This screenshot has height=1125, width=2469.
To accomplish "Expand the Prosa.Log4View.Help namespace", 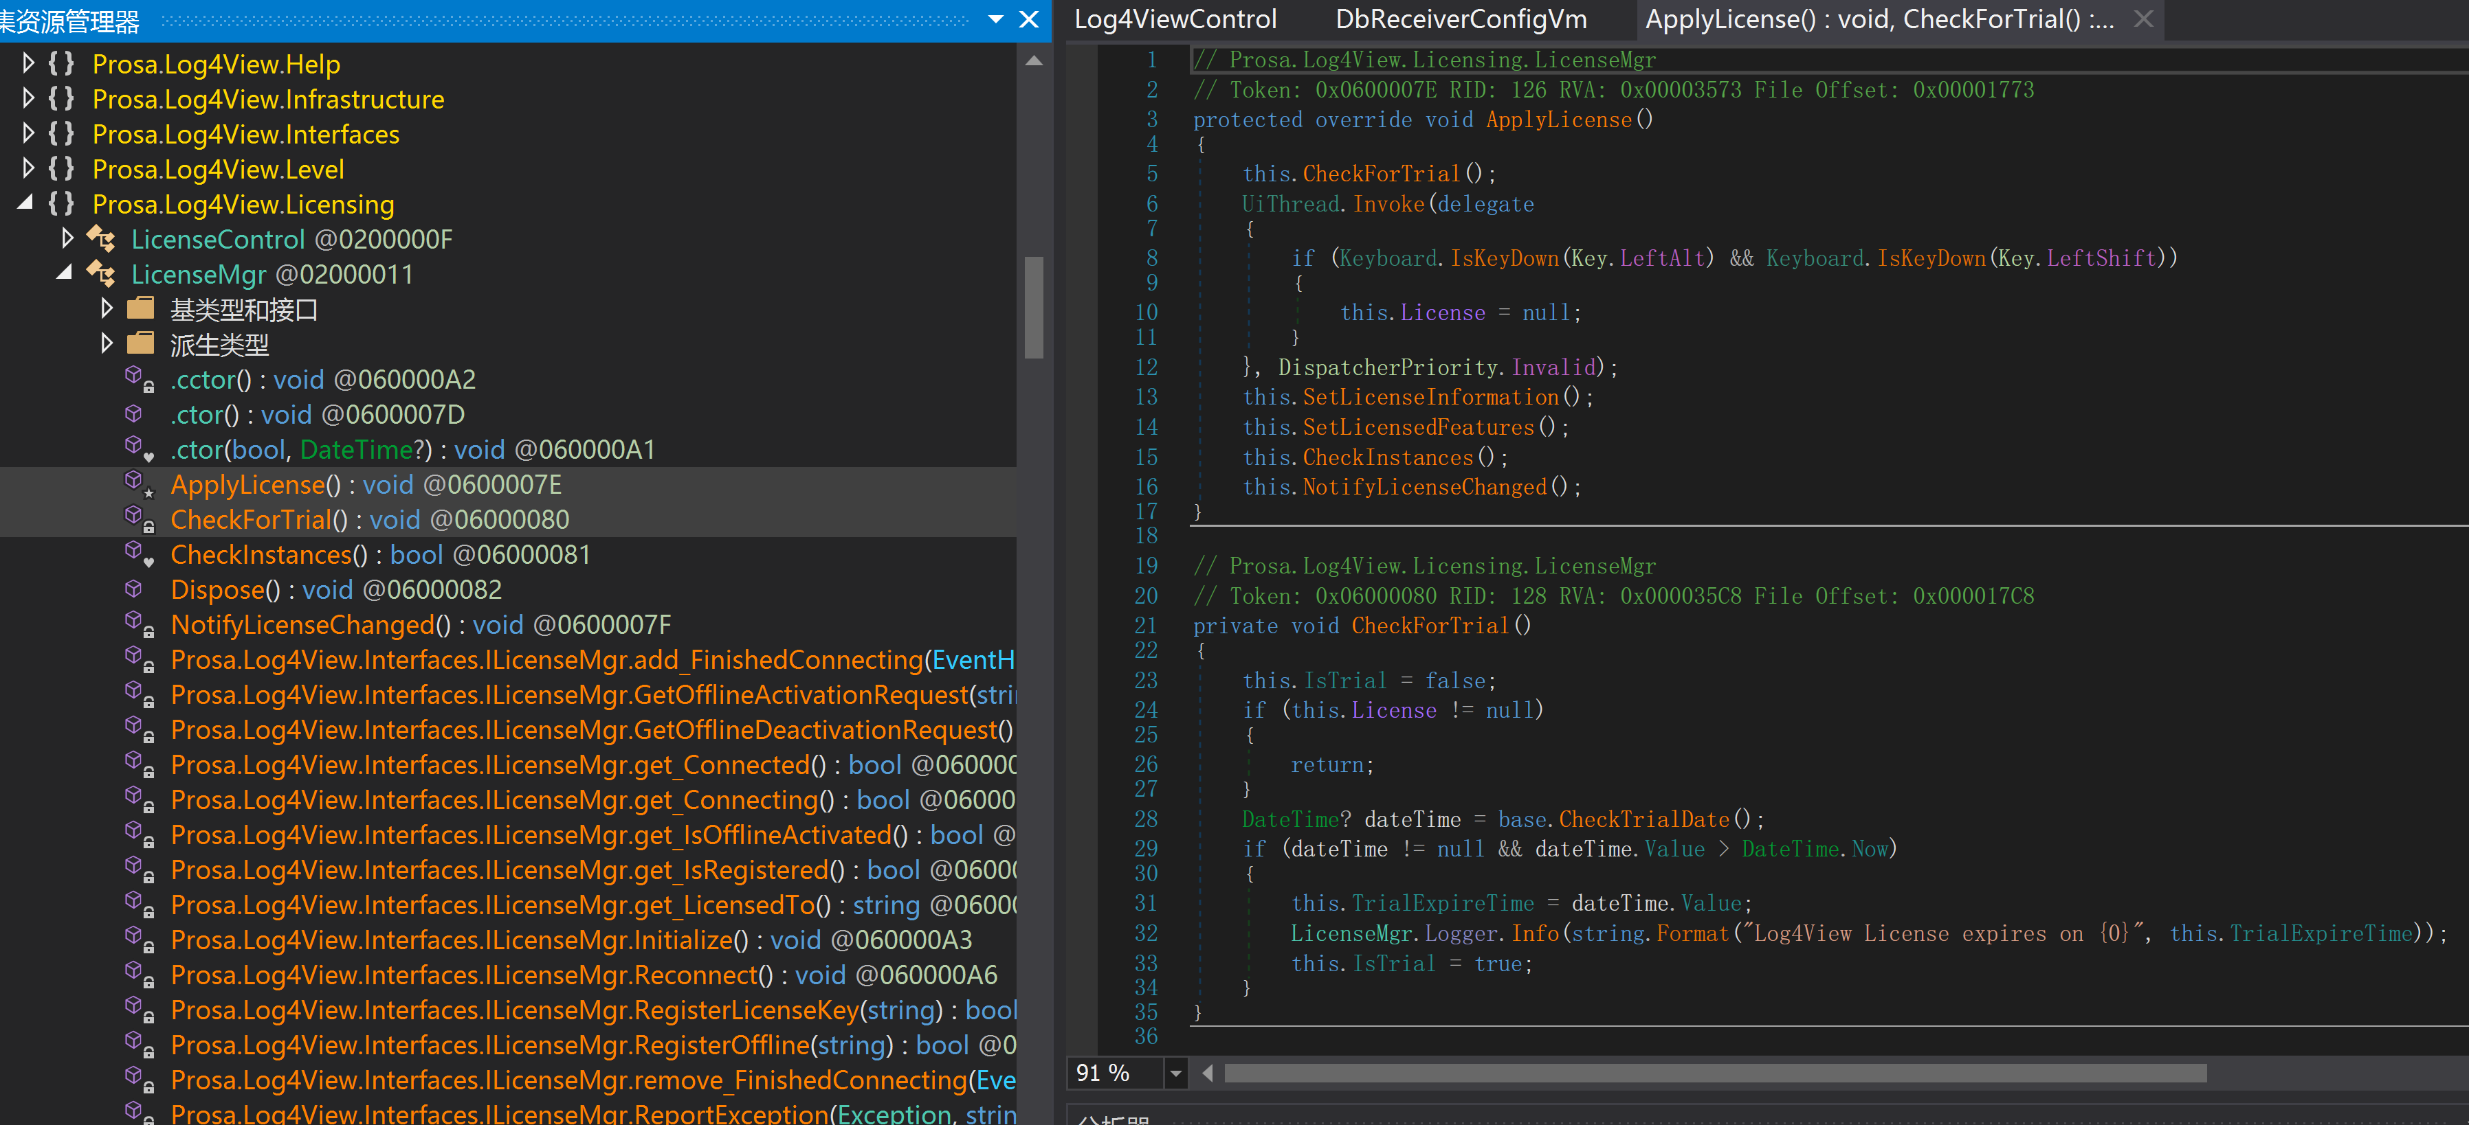I will click(27, 63).
